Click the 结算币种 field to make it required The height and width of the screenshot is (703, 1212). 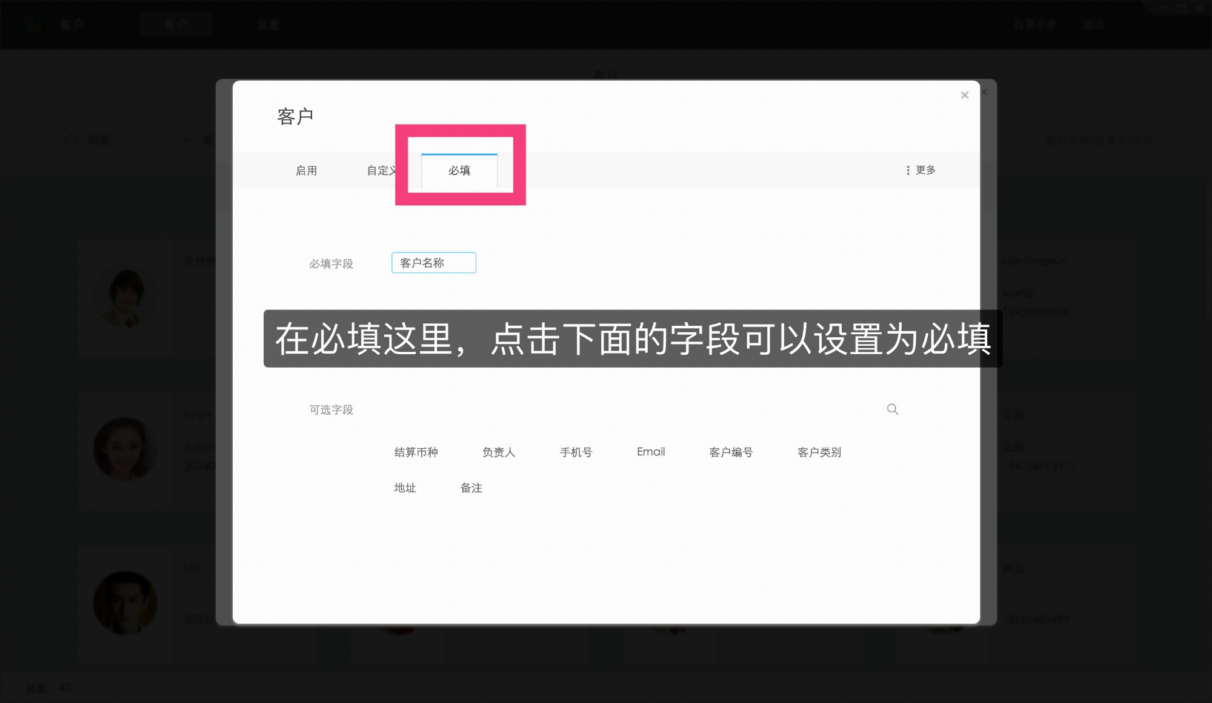[416, 452]
